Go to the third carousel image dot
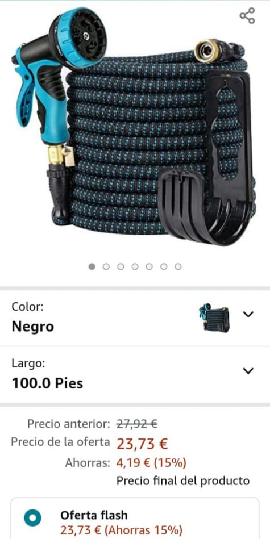270x539 pixels. (x=121, y=266)
